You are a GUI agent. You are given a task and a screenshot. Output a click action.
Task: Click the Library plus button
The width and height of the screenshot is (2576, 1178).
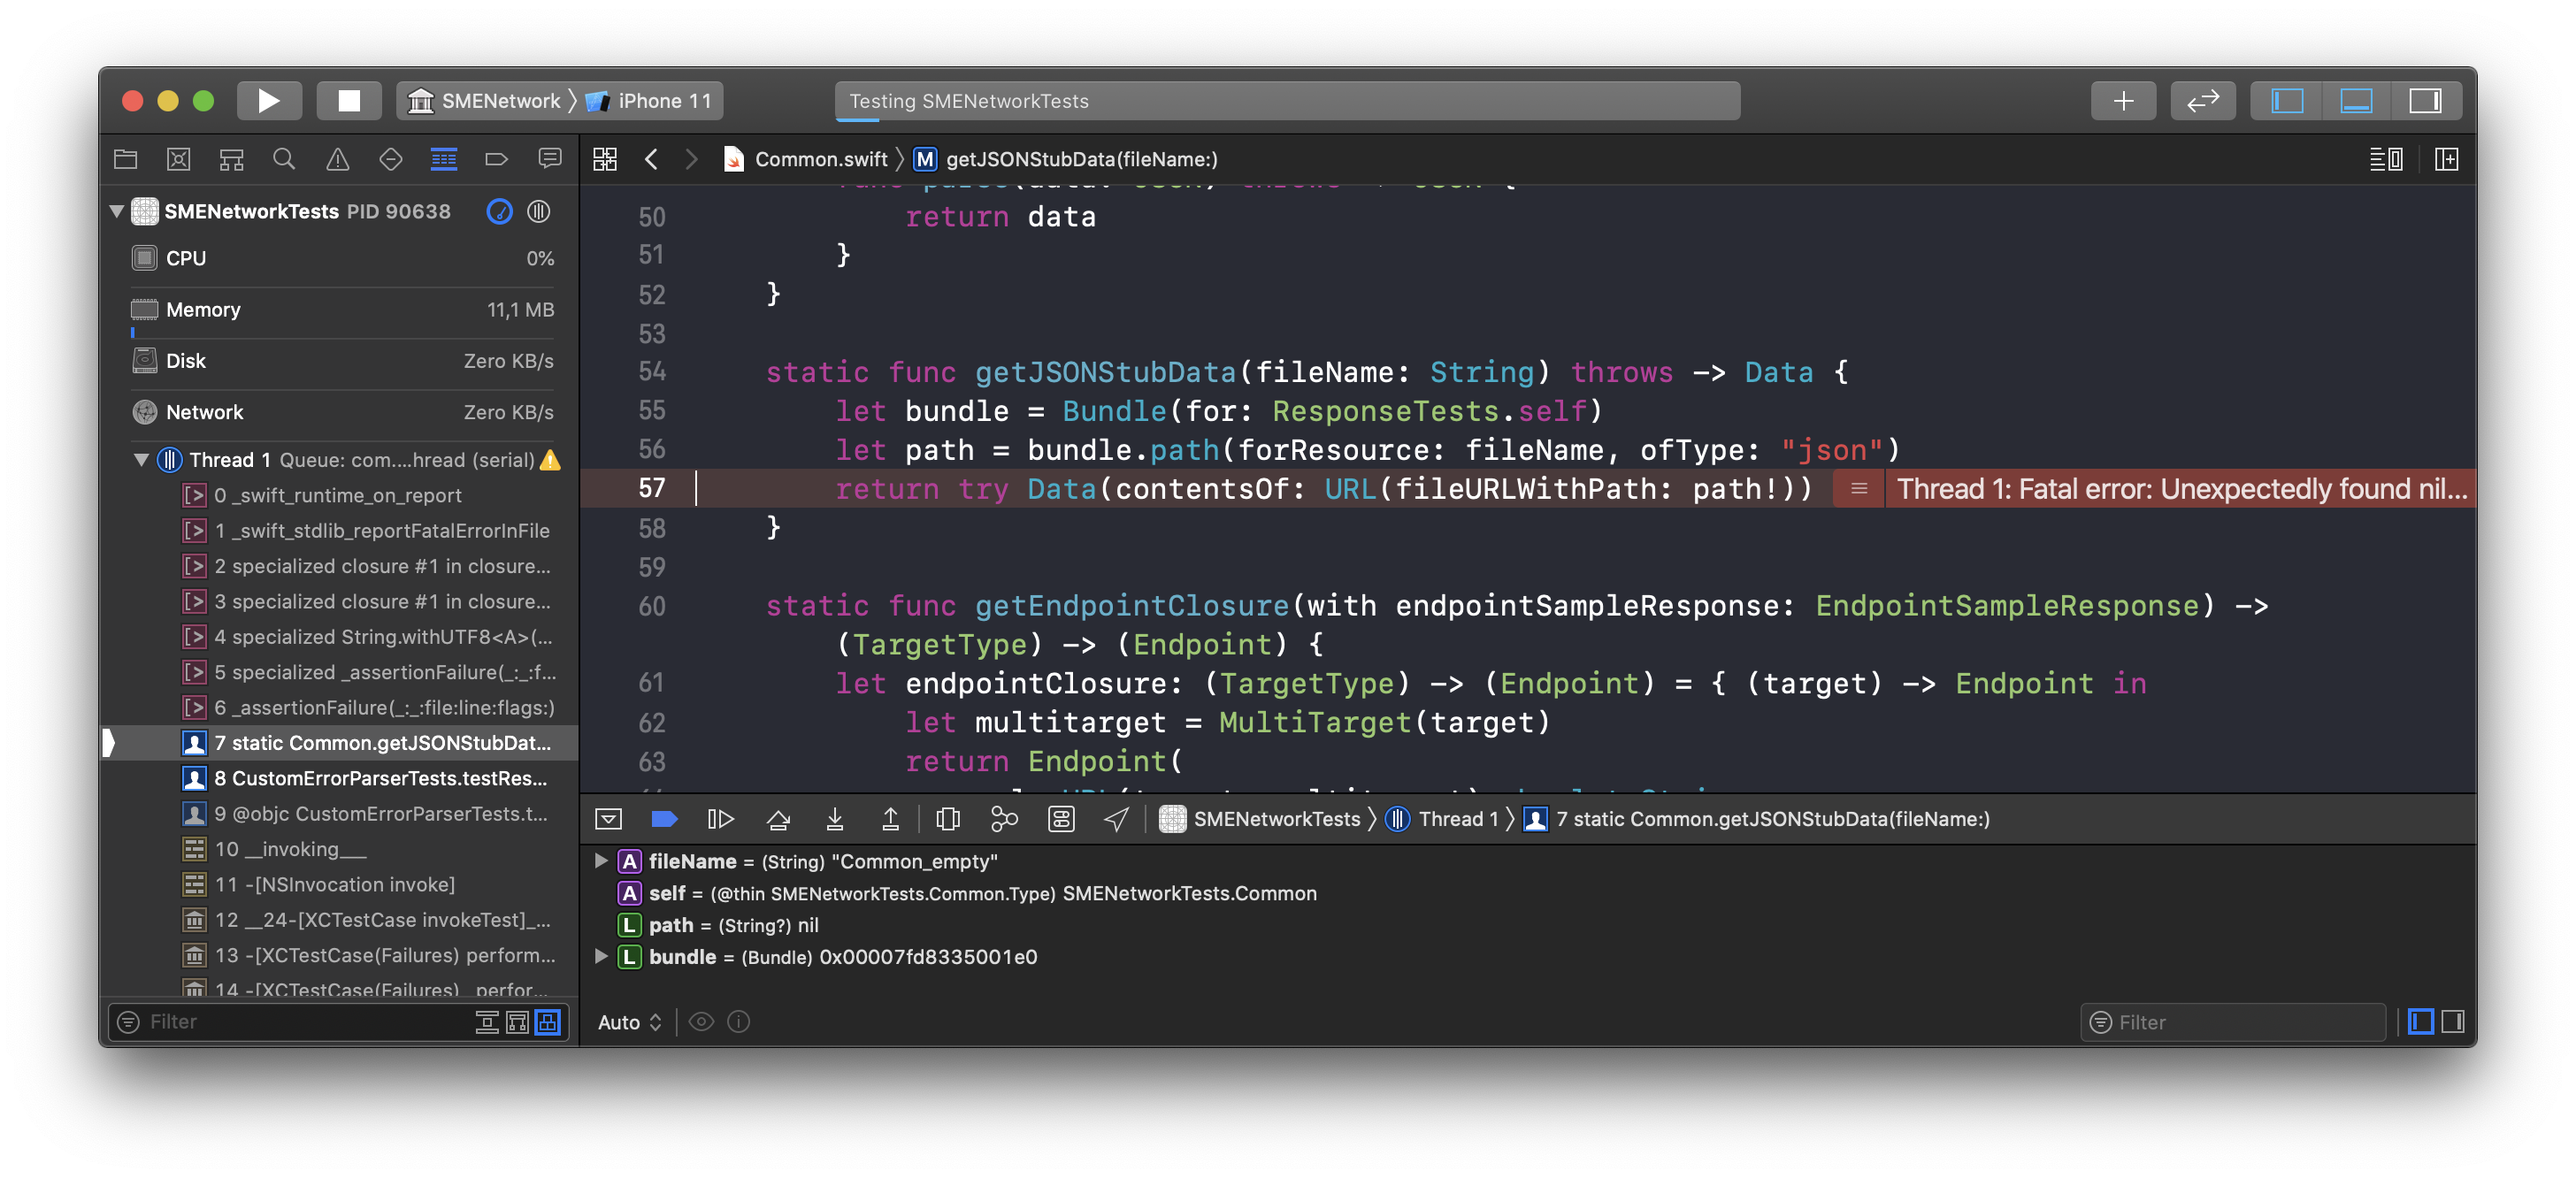[2123, 101]
